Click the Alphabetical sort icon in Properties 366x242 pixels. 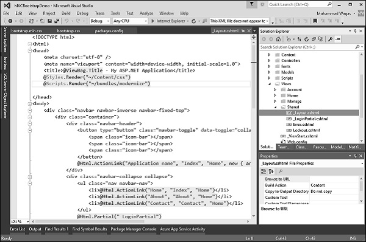pos(271,171)
